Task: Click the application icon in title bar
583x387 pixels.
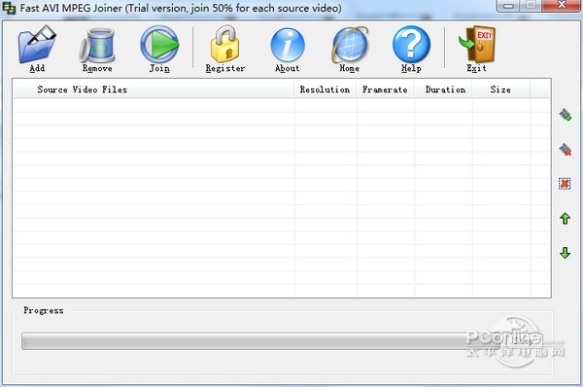Action: (x=9, y=8)
